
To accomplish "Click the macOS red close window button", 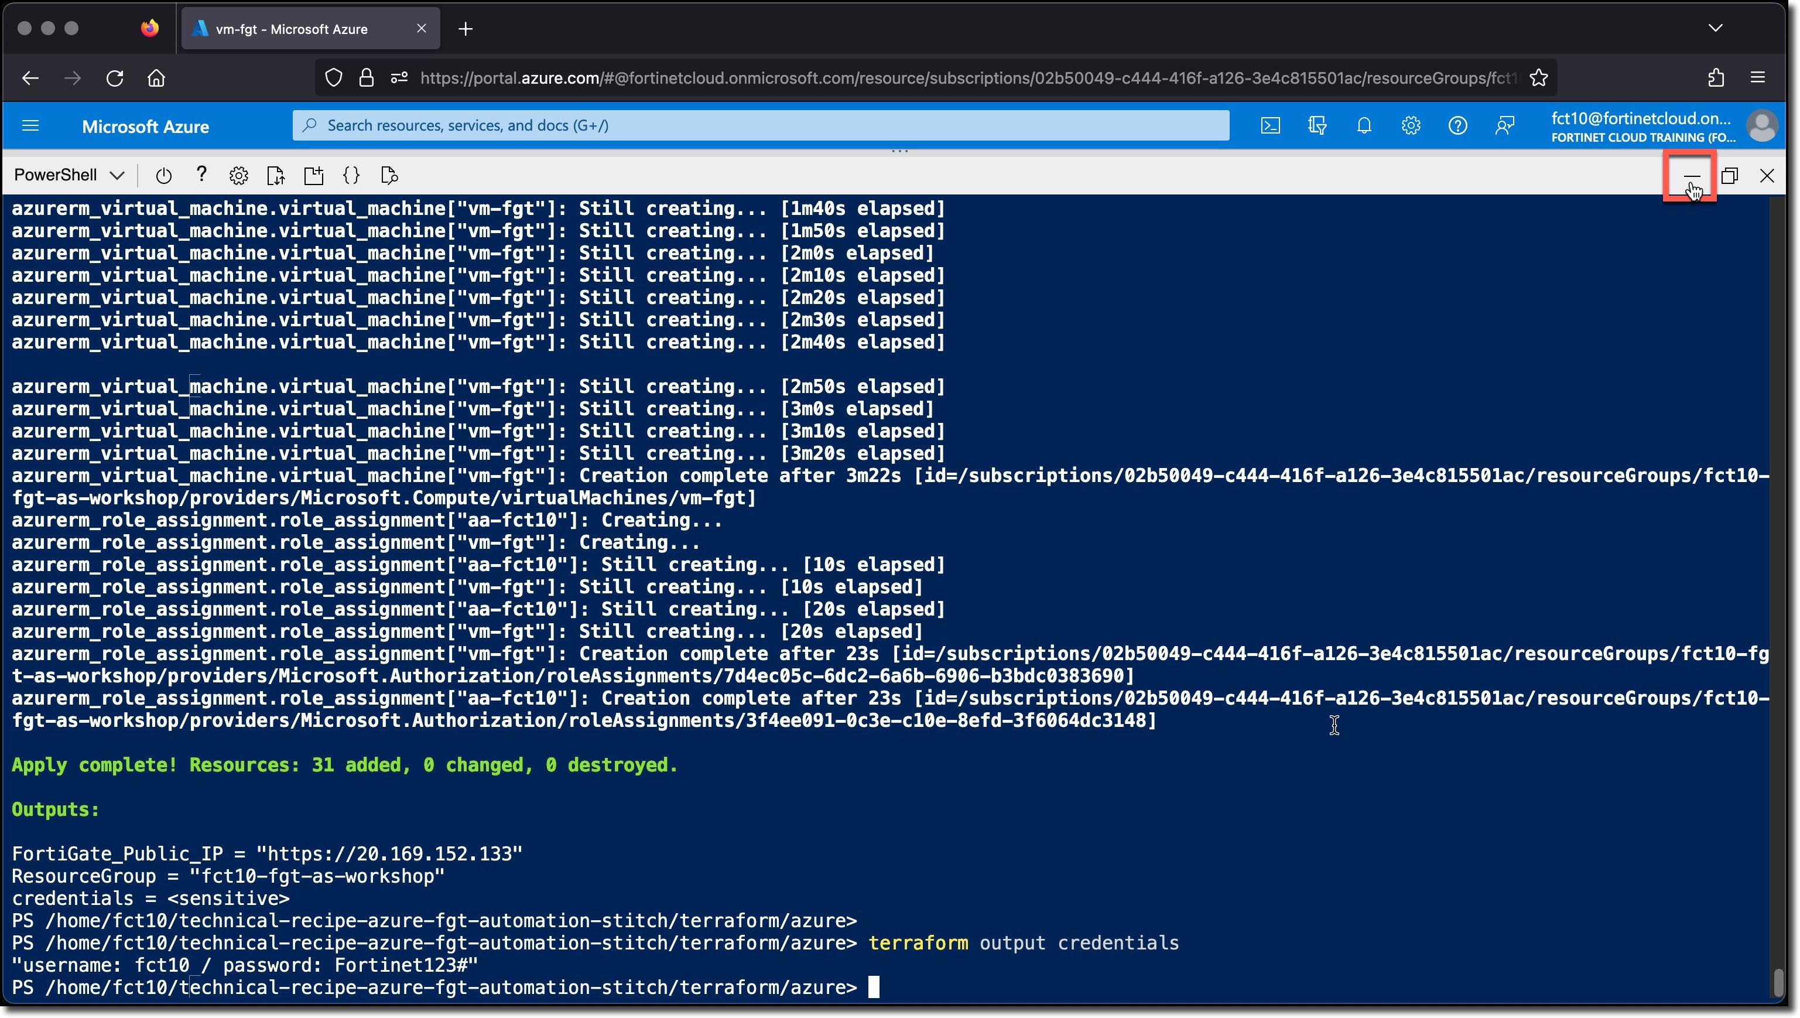I will [24, 28].
